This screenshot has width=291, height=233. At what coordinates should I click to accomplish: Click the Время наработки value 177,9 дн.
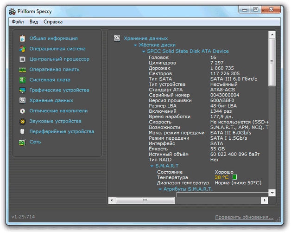pos(221,117)
